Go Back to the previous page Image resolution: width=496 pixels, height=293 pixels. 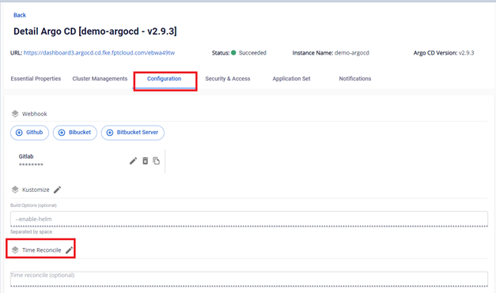pos(20,15)
